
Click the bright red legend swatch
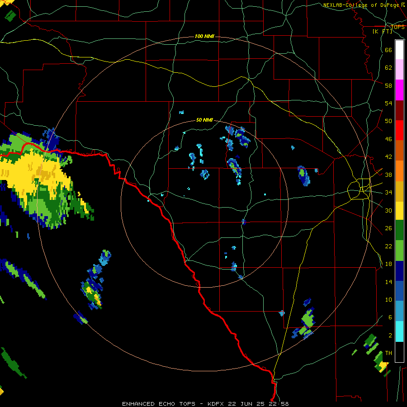coord(399,130)
